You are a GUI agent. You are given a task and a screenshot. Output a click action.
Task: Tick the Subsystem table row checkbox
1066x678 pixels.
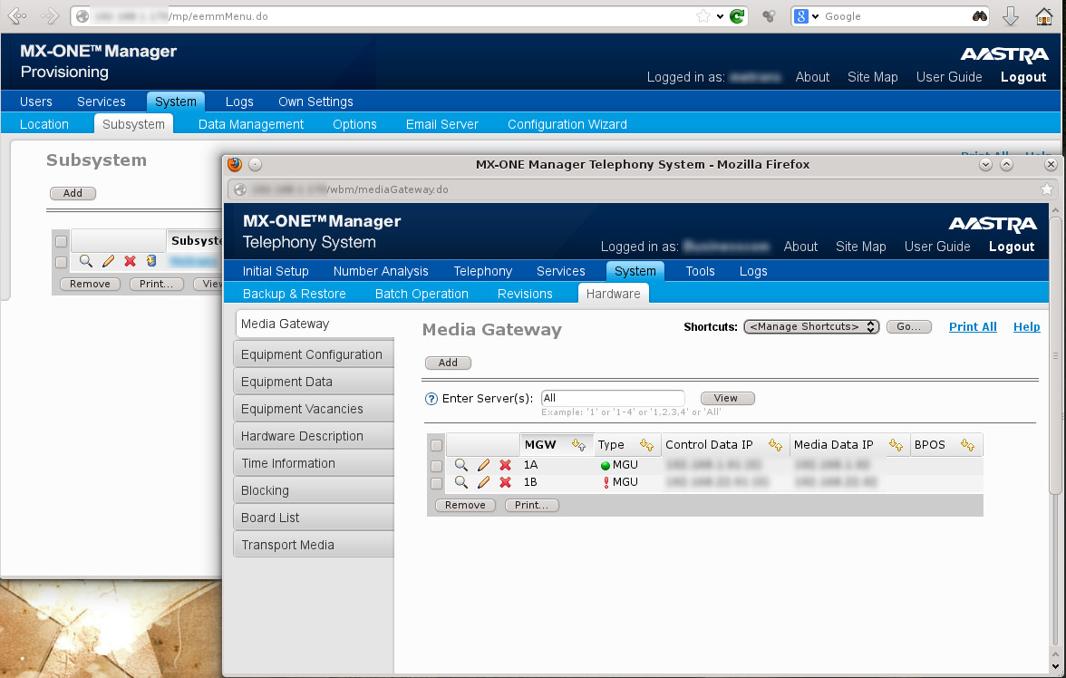tap(62, 262)
